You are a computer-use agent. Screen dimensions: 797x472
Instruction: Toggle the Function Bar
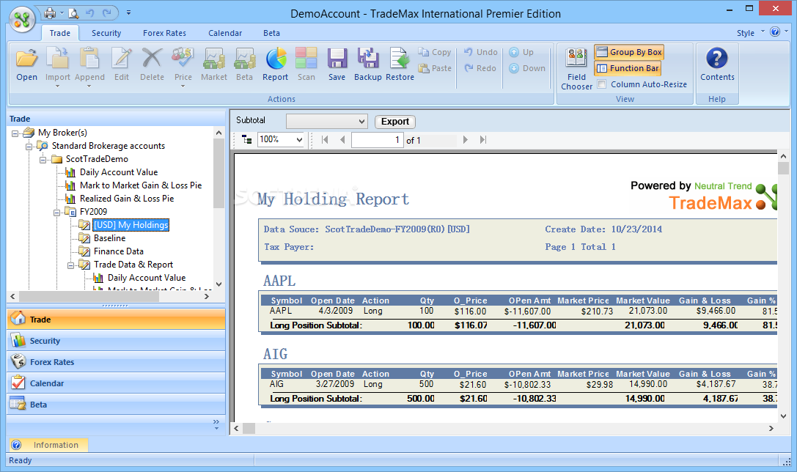(627, 68)
